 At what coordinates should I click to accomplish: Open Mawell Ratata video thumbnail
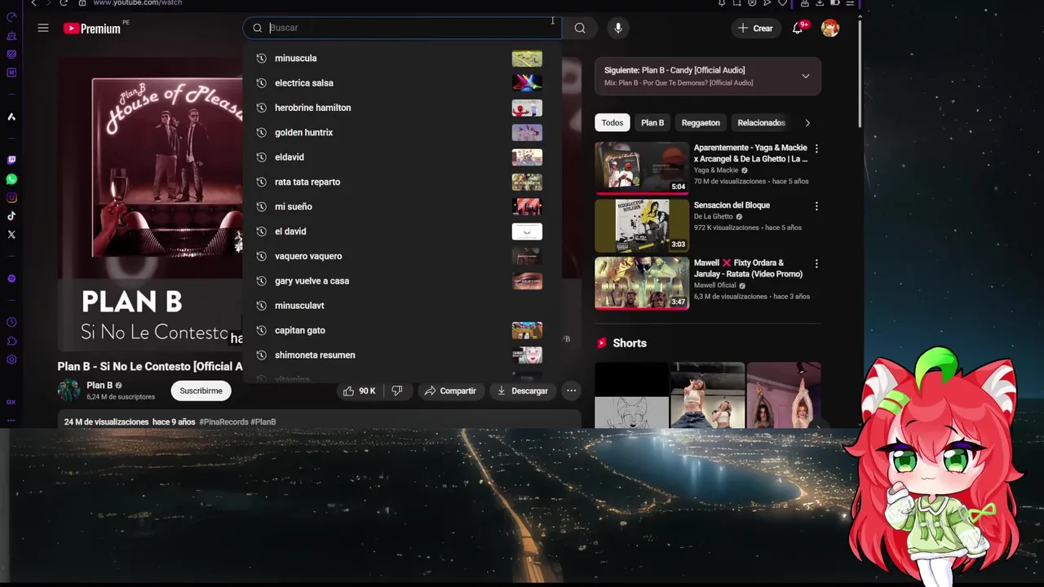pos(642,284)
